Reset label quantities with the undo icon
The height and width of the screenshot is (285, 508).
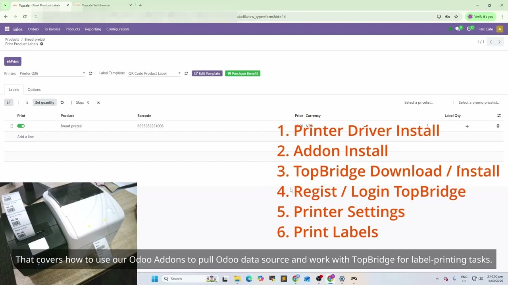(62, 103)
